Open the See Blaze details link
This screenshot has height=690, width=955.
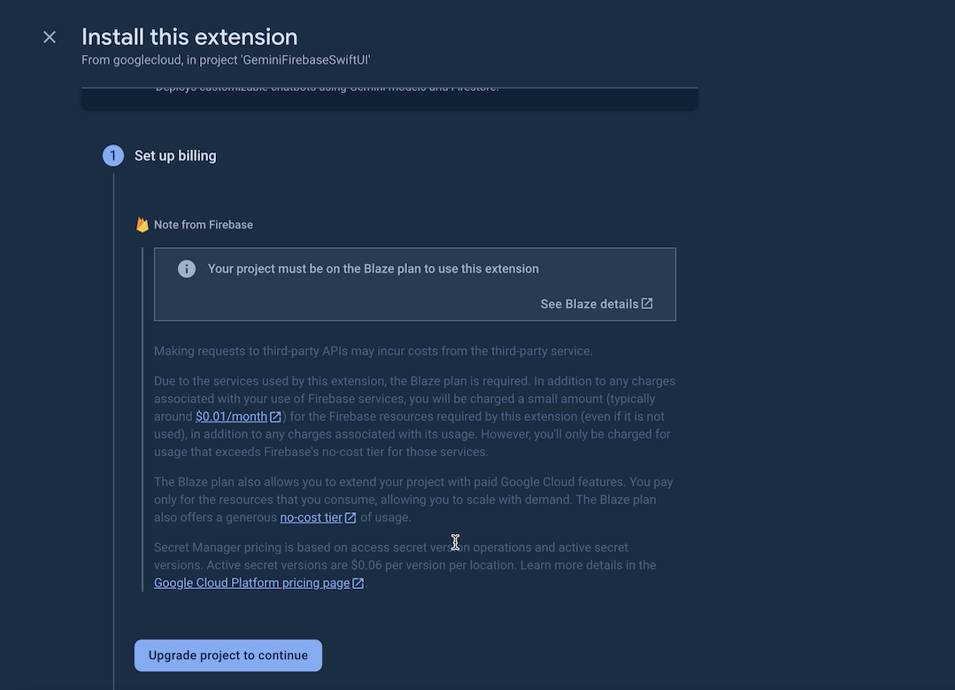589,304
